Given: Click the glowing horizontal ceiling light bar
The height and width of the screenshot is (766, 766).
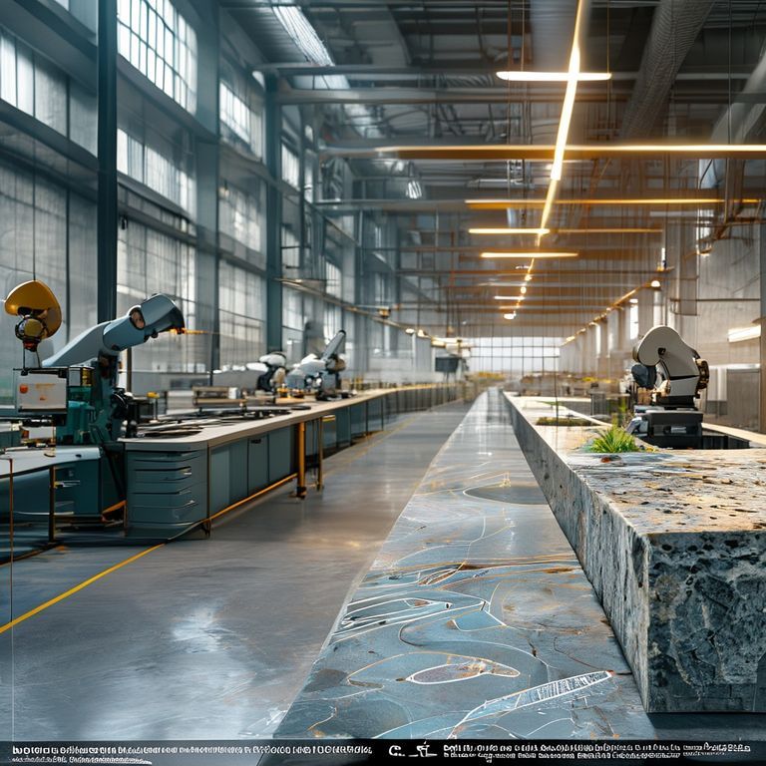Looking at the screenshot, I should (x=553, y=76).
